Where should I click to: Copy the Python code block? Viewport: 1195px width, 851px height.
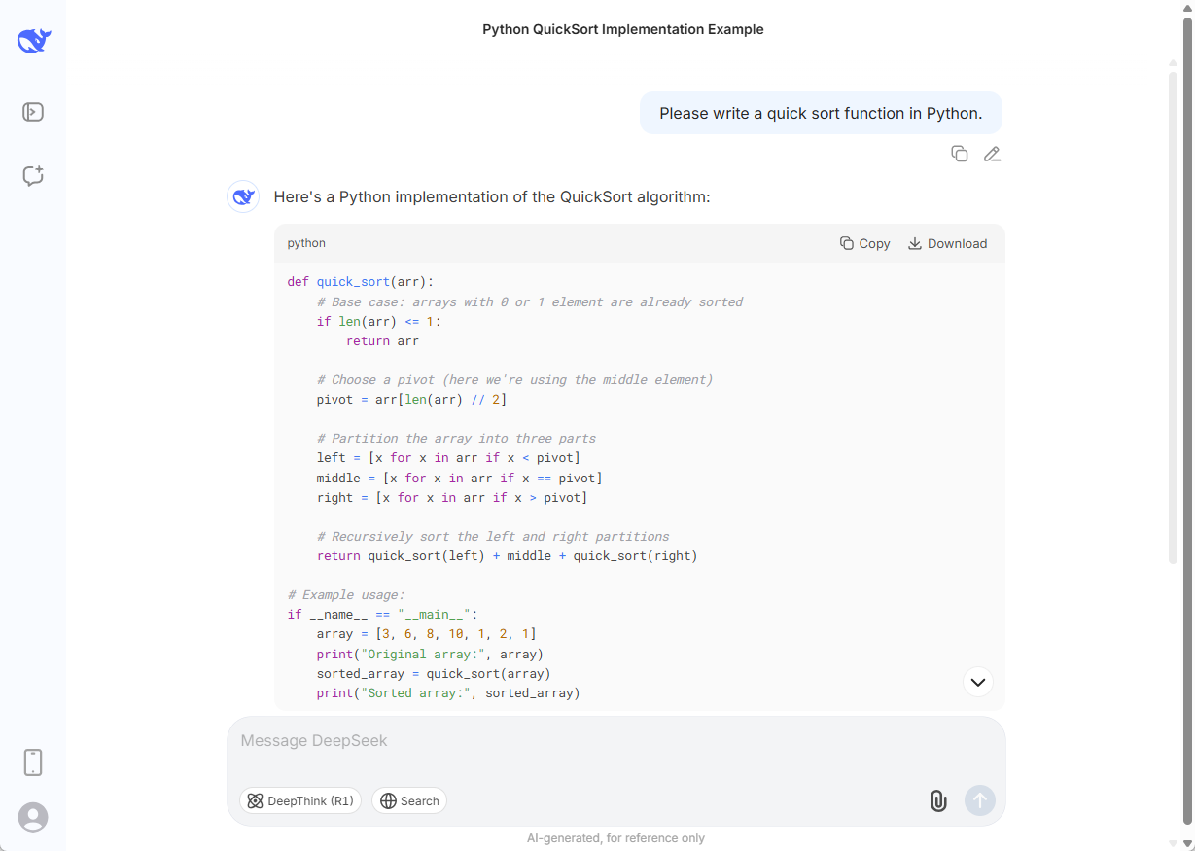864,244
